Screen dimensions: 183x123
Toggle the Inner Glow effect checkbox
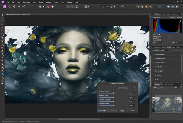[155, 71]
